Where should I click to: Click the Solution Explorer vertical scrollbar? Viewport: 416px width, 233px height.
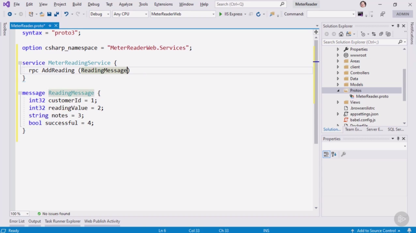coord(404,85)
